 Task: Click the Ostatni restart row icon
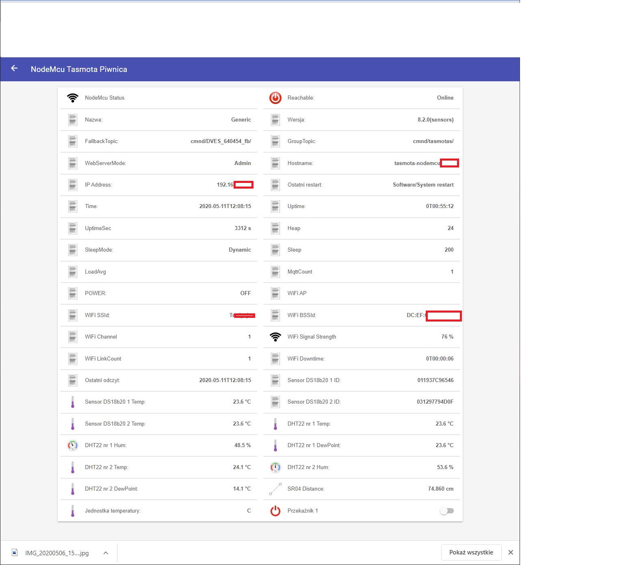tap(275, 185)
